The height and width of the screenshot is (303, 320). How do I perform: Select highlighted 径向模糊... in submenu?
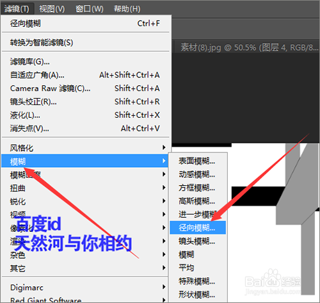198,228
